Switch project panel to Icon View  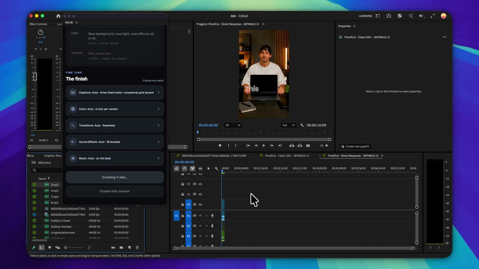(50, 248)
